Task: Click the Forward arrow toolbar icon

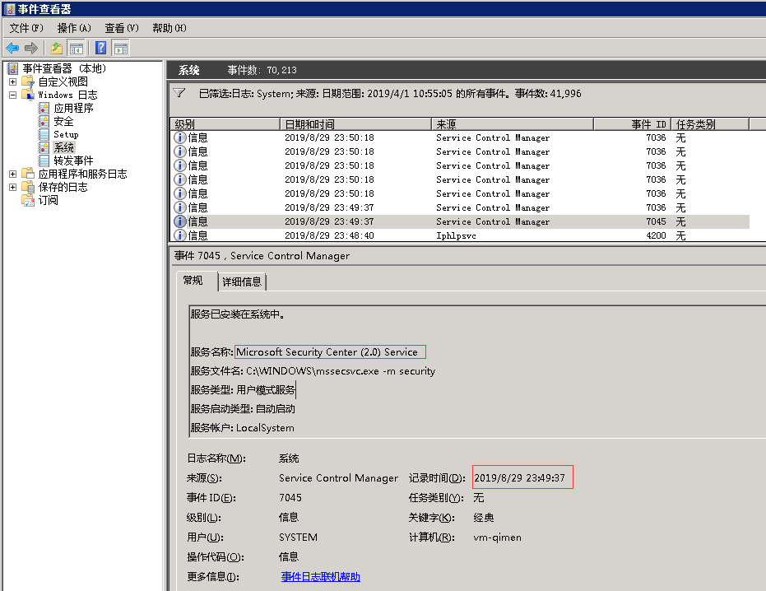Action: 31,48
